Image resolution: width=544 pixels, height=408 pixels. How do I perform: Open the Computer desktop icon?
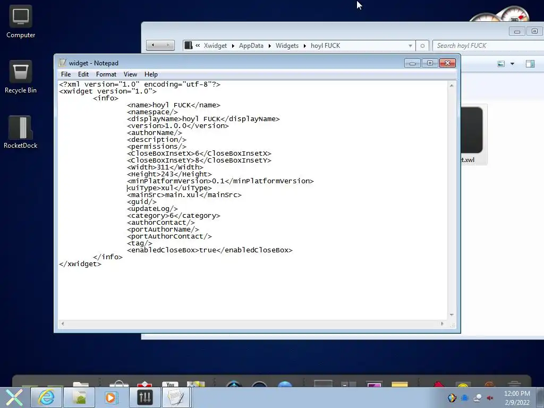pyautogui.click(x=21, y=22)
